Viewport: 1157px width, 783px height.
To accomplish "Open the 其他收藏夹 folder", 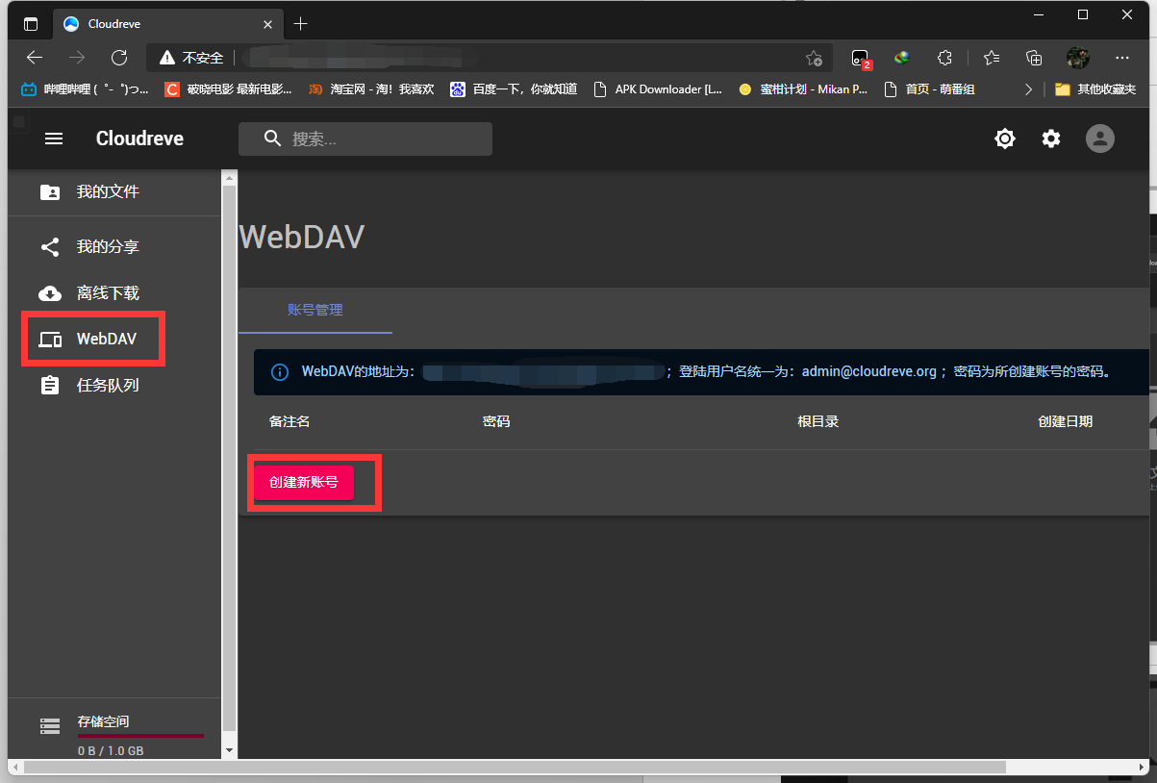I will click(1095, 88).
